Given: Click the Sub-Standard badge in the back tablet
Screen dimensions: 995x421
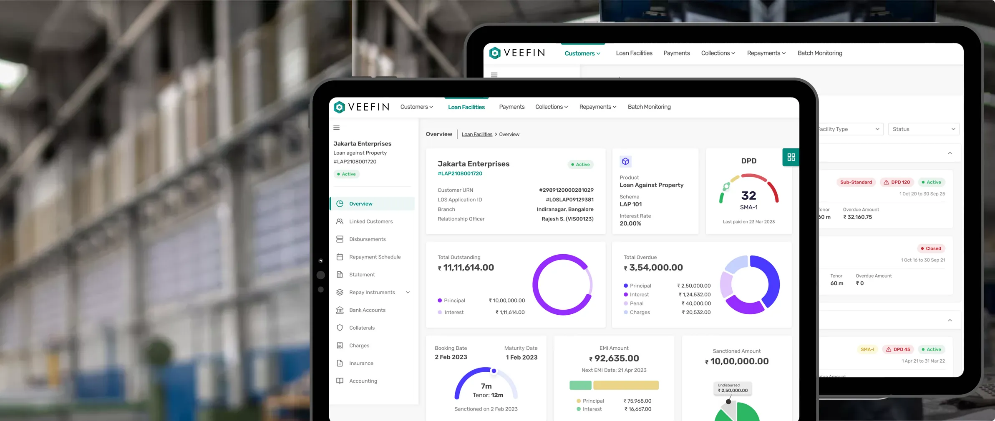Looking at the screenshot, I should click(x=856, y=182).
